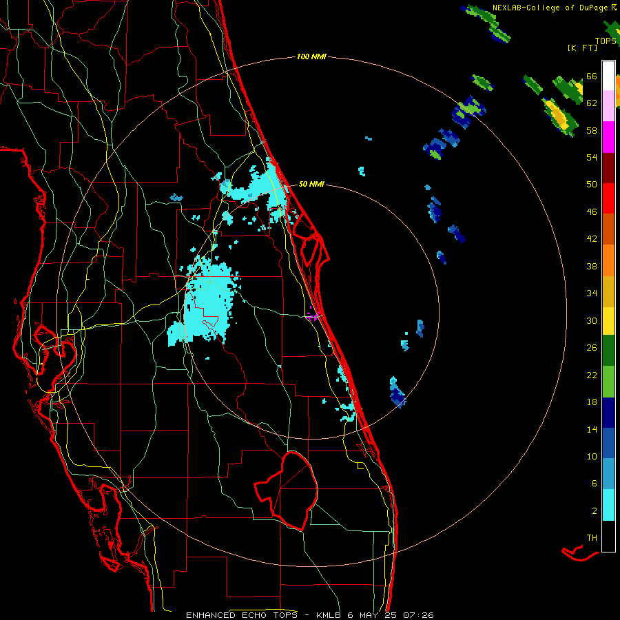Image resolution: width=620 pixels, height=620 pixels.
Task: Click the 30 legend value label
Action: click(x=592, y=320)
